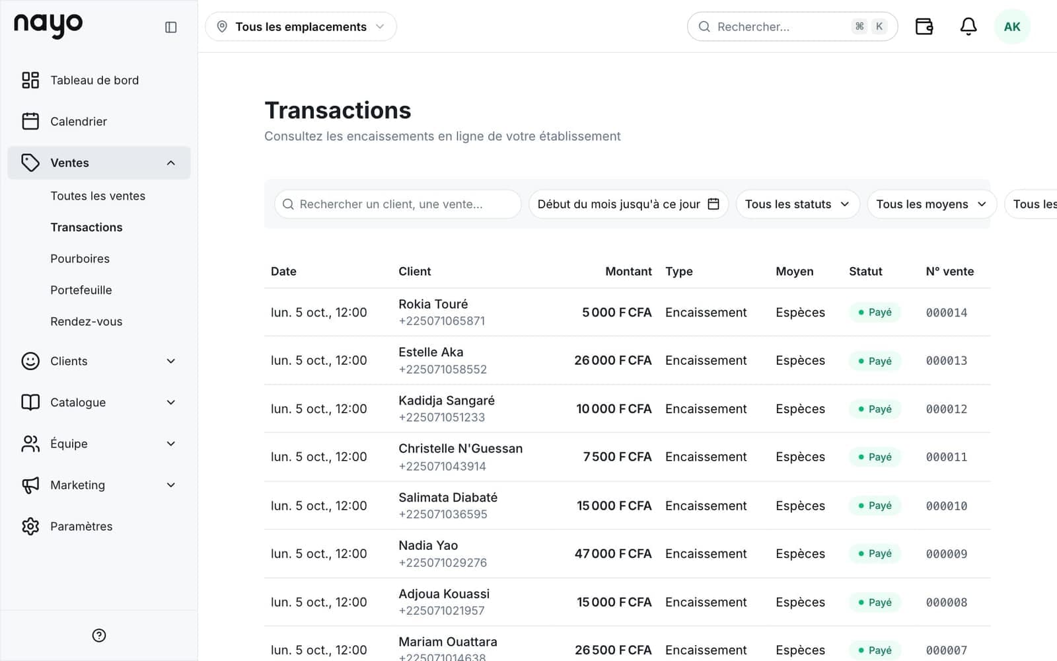
Task: Collapse the sidebar with the panel icon
Action: pyautogui.click(x=170, y=27)
